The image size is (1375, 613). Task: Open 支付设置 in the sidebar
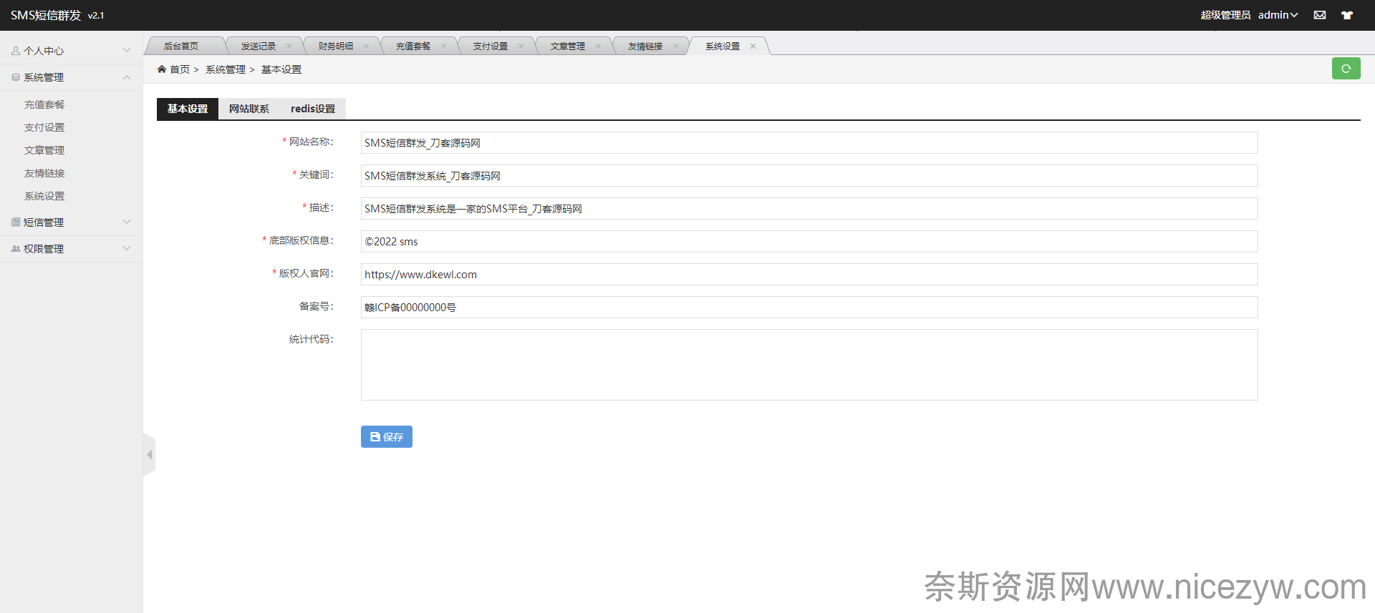(44, 127)
